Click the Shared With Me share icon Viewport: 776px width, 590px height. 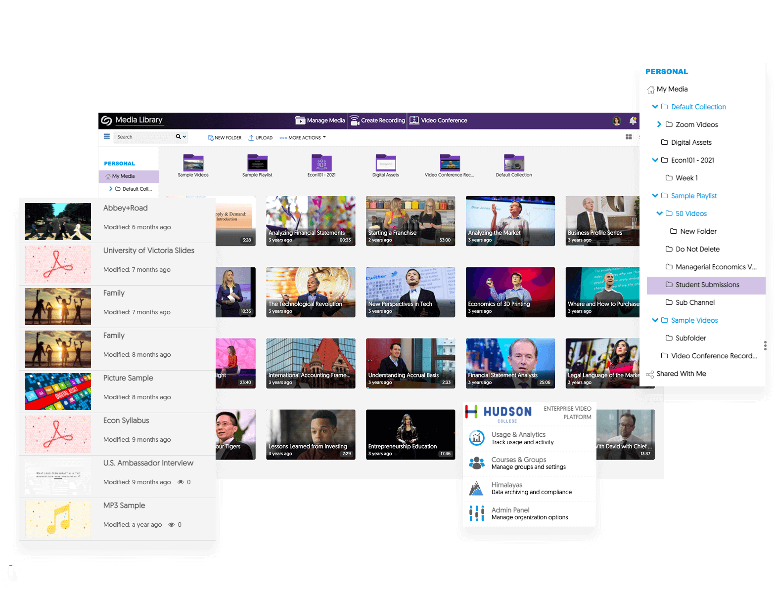pos(650,374)
